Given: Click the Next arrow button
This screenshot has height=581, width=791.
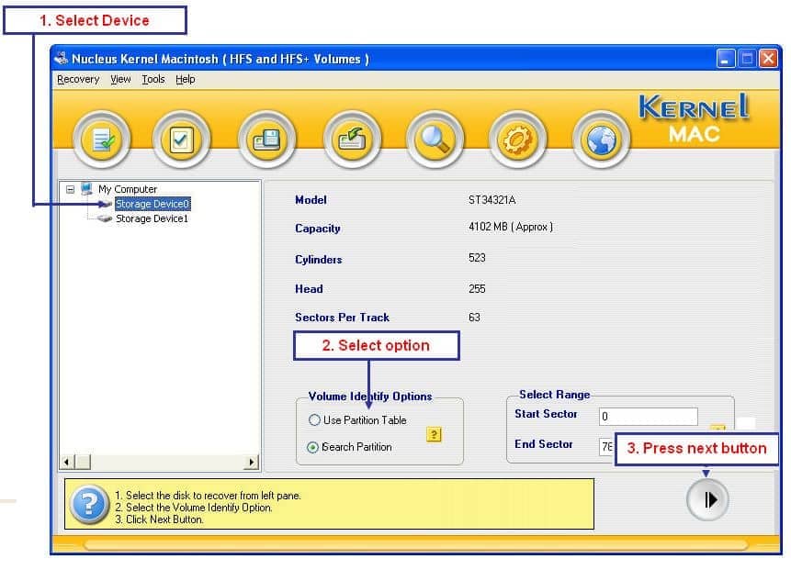Looking at the screenshot, I should click(x=707, y=500).
